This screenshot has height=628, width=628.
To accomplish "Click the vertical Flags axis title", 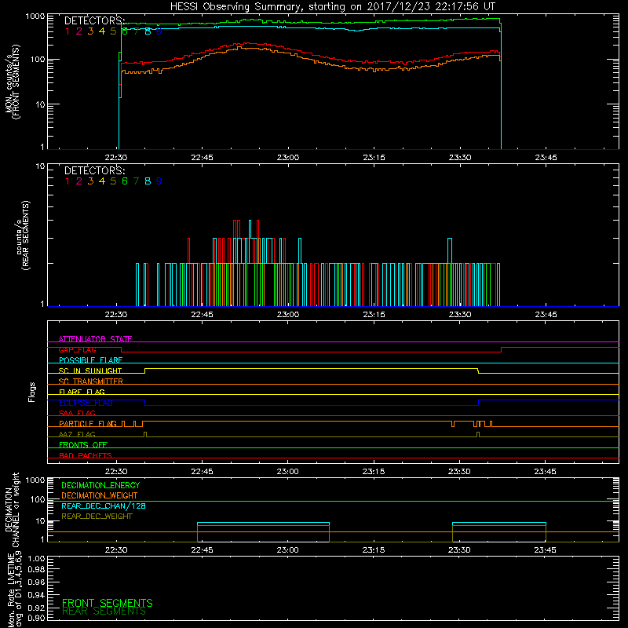I will [32, 392].
